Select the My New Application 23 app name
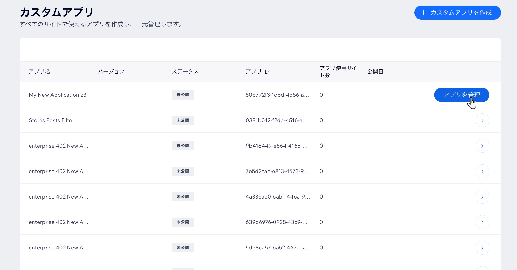This screenshot has height=270, width=517. point(58,95)
